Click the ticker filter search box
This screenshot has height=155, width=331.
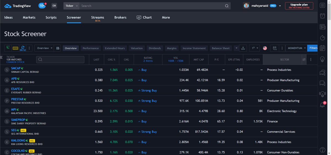[60, 59]
